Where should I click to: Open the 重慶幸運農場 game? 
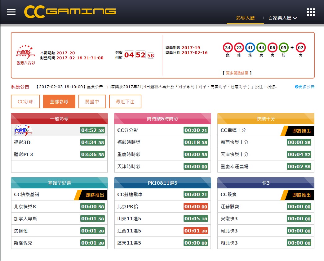tap(266, 166)
